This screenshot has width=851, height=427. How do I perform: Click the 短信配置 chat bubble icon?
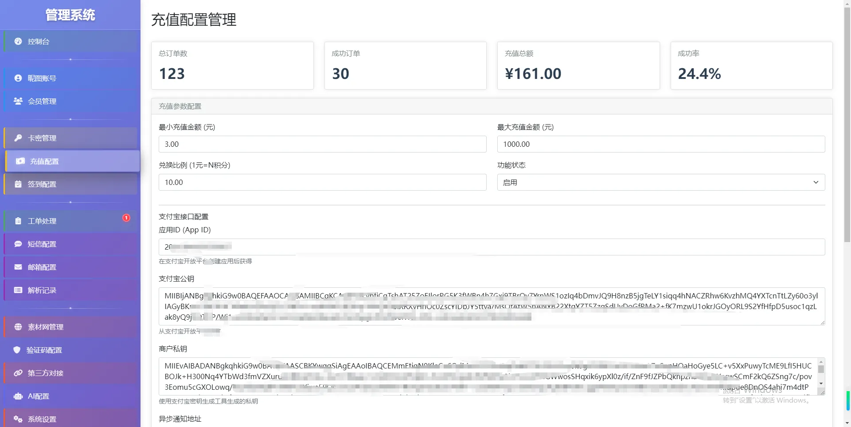pyautogui.click(x=18, y=244)
